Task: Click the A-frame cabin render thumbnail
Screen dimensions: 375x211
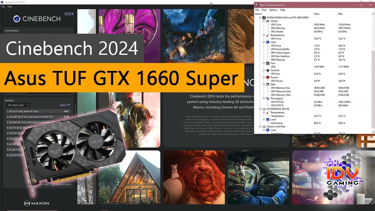Action: click(x=129, y=177)
